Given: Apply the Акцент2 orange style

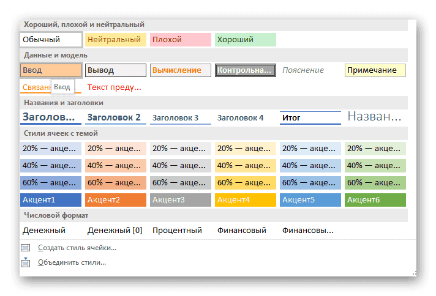Looking at the screenshot, I should point(116,200).
